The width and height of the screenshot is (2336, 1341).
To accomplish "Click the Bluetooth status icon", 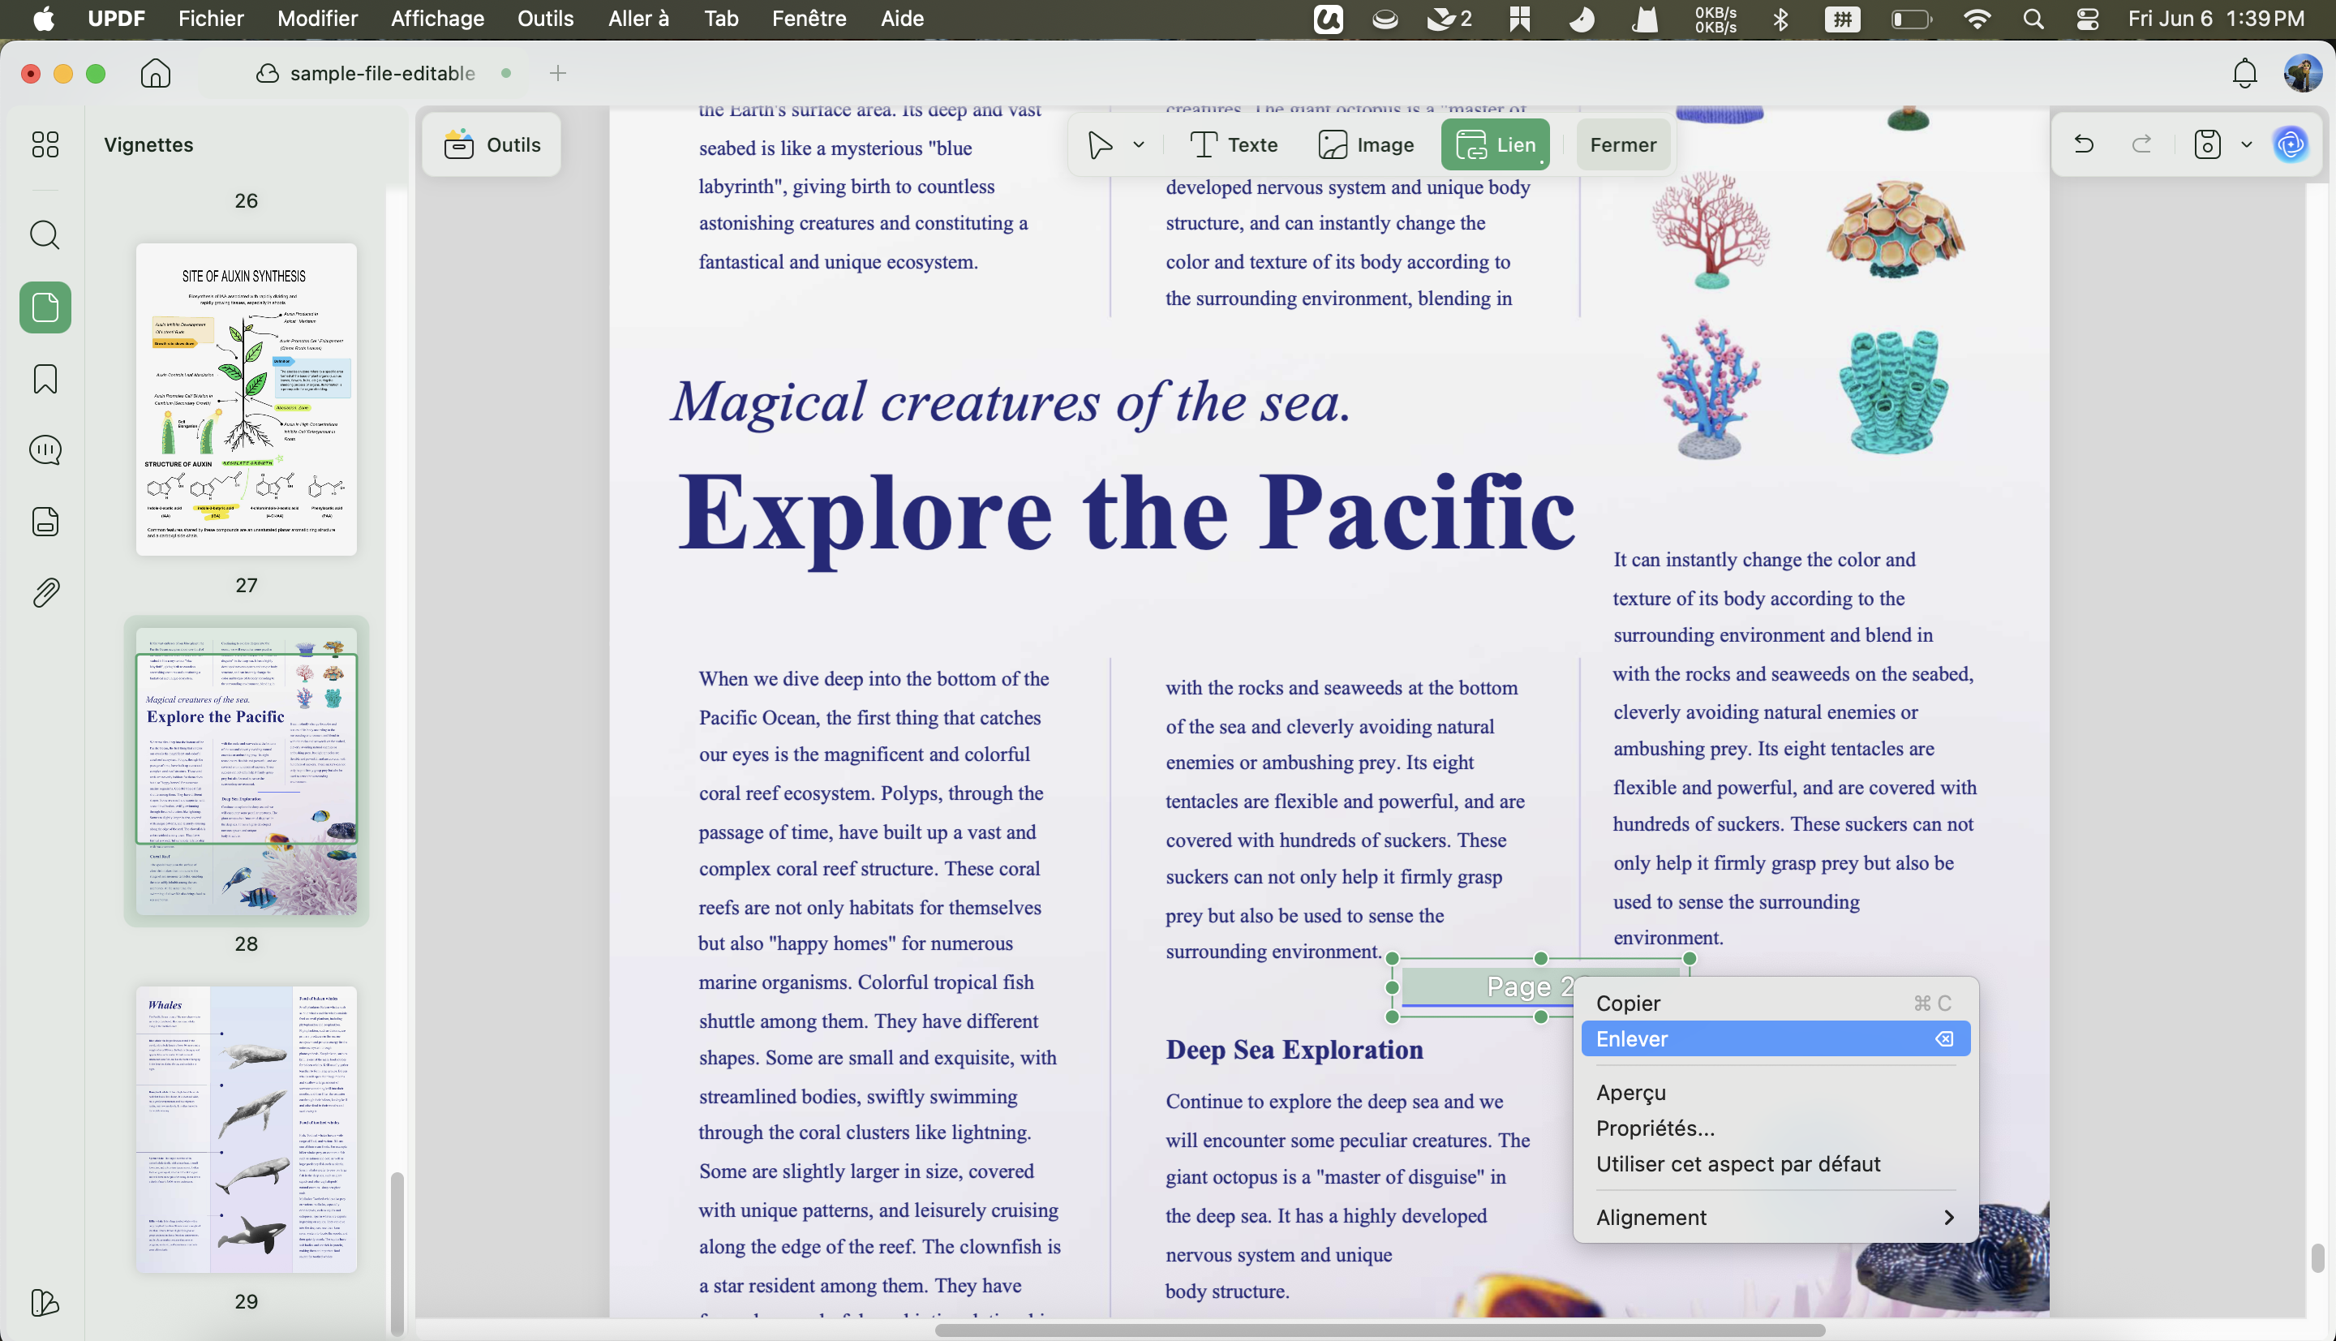I will click(1780, 19).
